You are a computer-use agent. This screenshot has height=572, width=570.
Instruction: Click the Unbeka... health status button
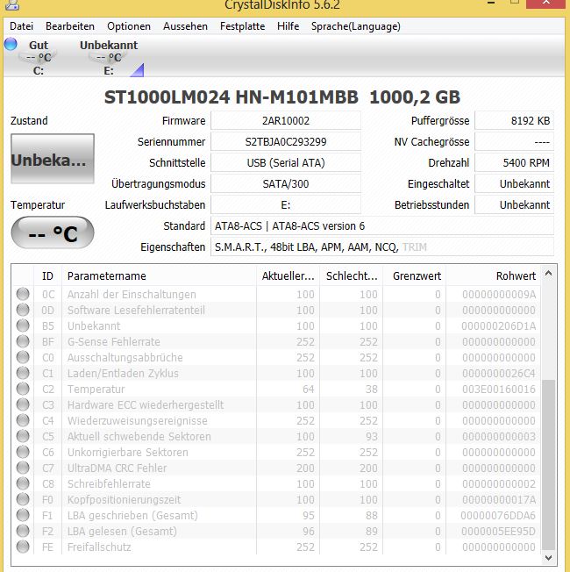click(53, 159)
